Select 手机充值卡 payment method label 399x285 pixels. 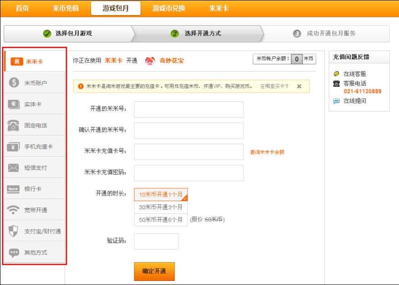click(38, 147)
